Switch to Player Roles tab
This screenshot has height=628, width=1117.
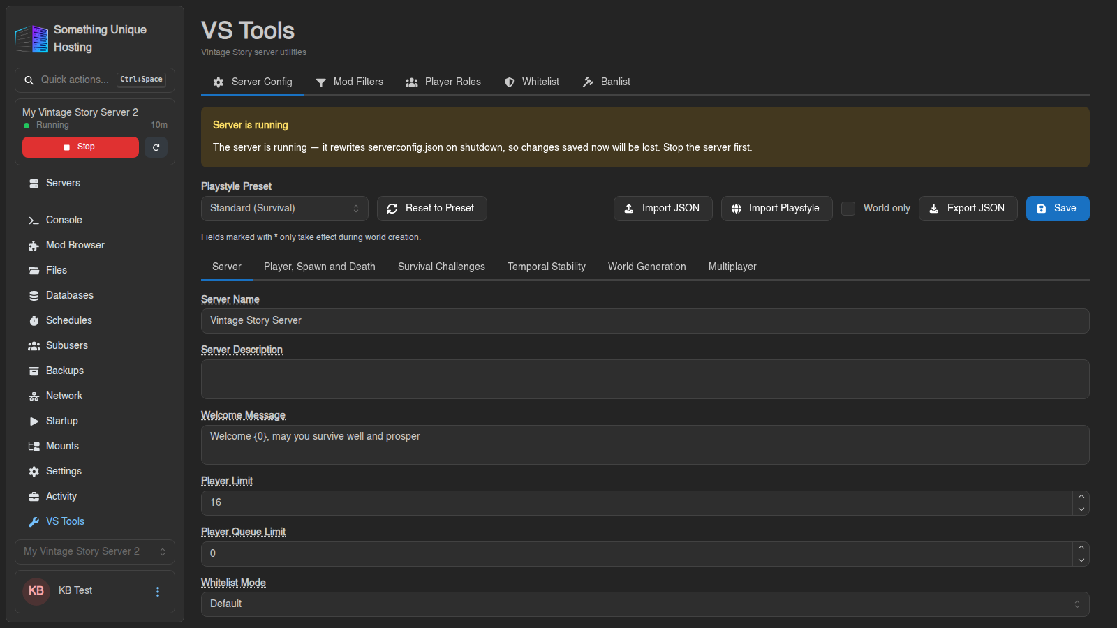click(443, 82)
